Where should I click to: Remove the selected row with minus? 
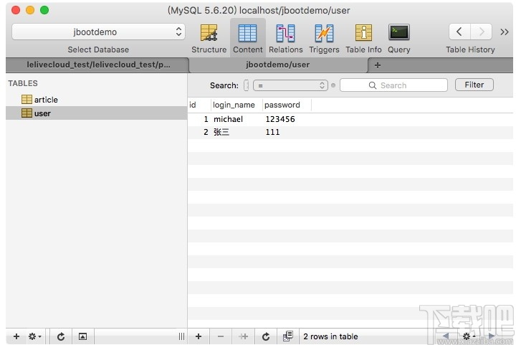221,336
